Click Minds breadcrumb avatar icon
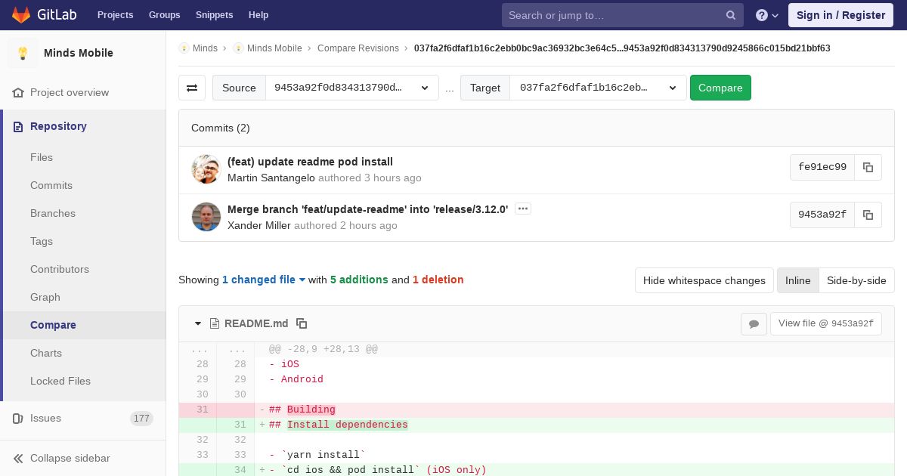This screenshot has height=476, width=907. pyautogui.click(x=184, y=48)
